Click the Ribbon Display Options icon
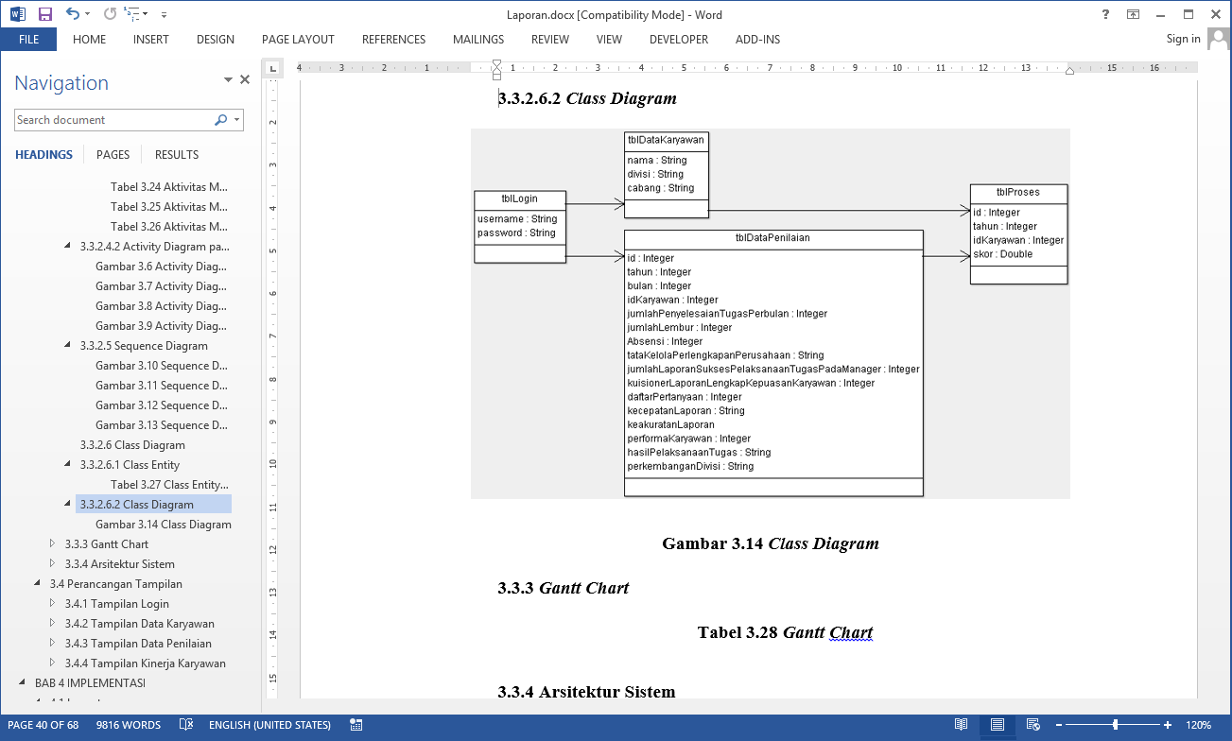The height and width of the screenshot is (741, 1232). click(x=1133, y=14)
